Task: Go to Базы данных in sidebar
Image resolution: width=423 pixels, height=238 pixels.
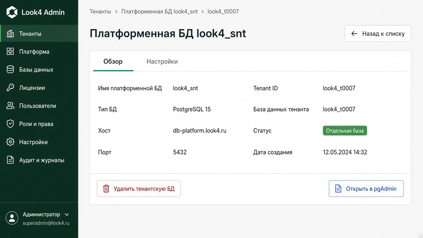Action: [39, 70]
